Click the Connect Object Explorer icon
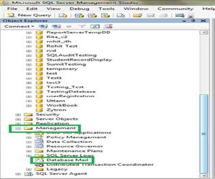 pos(43,26)
